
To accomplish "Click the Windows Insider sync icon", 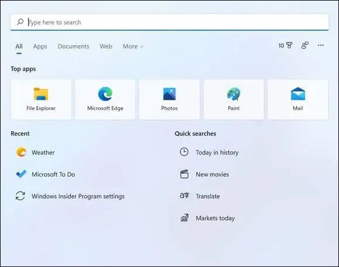I will coord(20,196).
